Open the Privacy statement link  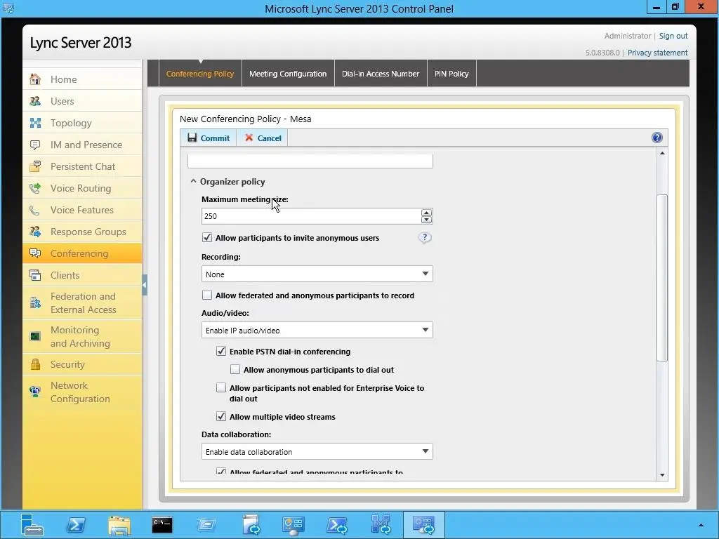point(657,53)
